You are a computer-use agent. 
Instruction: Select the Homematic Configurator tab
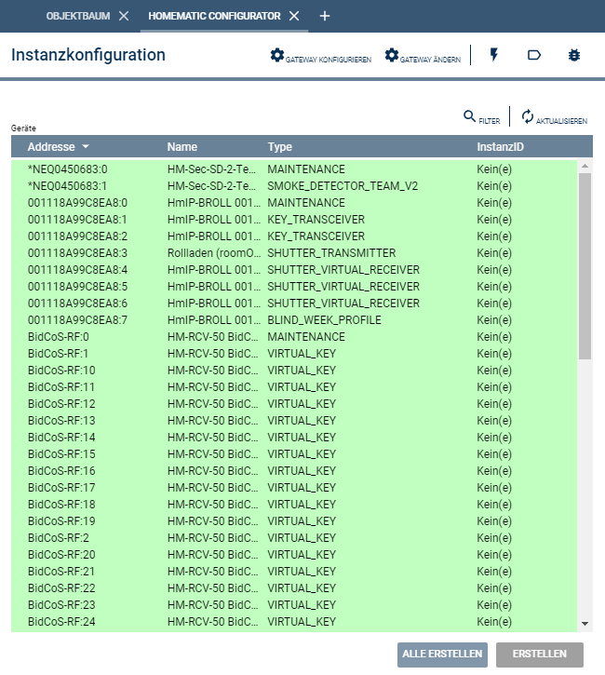pos(214,16)
